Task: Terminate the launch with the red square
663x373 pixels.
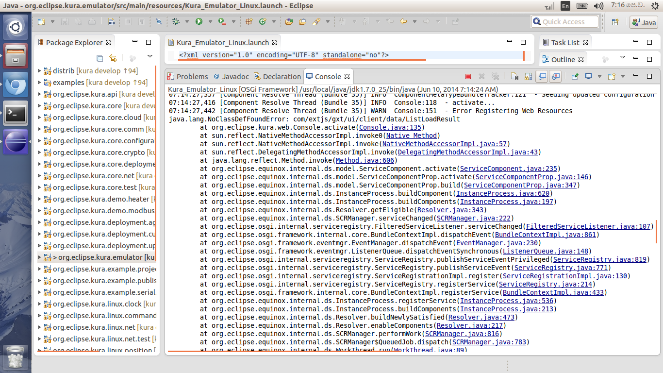Action: [468, 76]
